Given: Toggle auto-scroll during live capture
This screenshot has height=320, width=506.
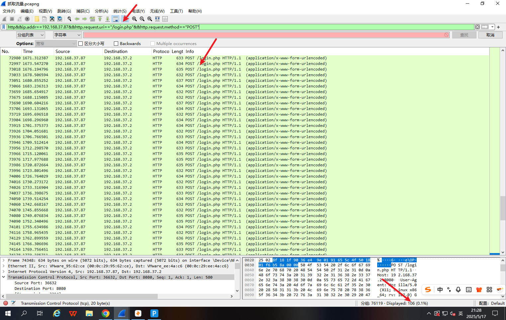Looking at the screenshot, I should 115,19.
